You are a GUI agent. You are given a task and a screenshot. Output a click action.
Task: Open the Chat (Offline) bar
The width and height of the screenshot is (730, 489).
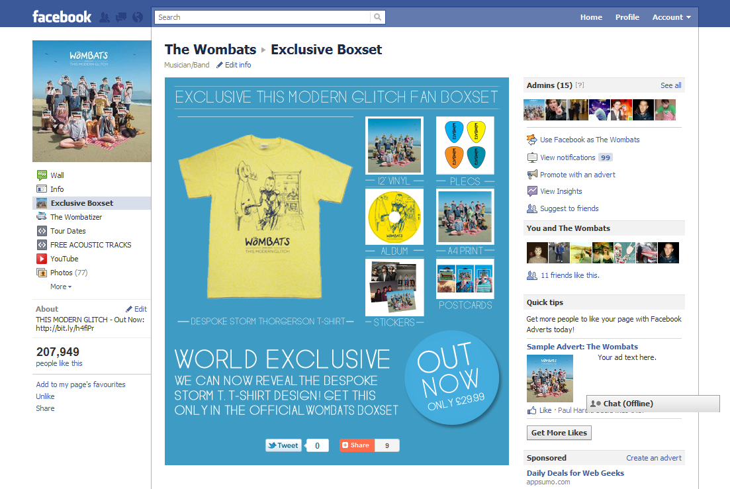(x=653, y=404)
